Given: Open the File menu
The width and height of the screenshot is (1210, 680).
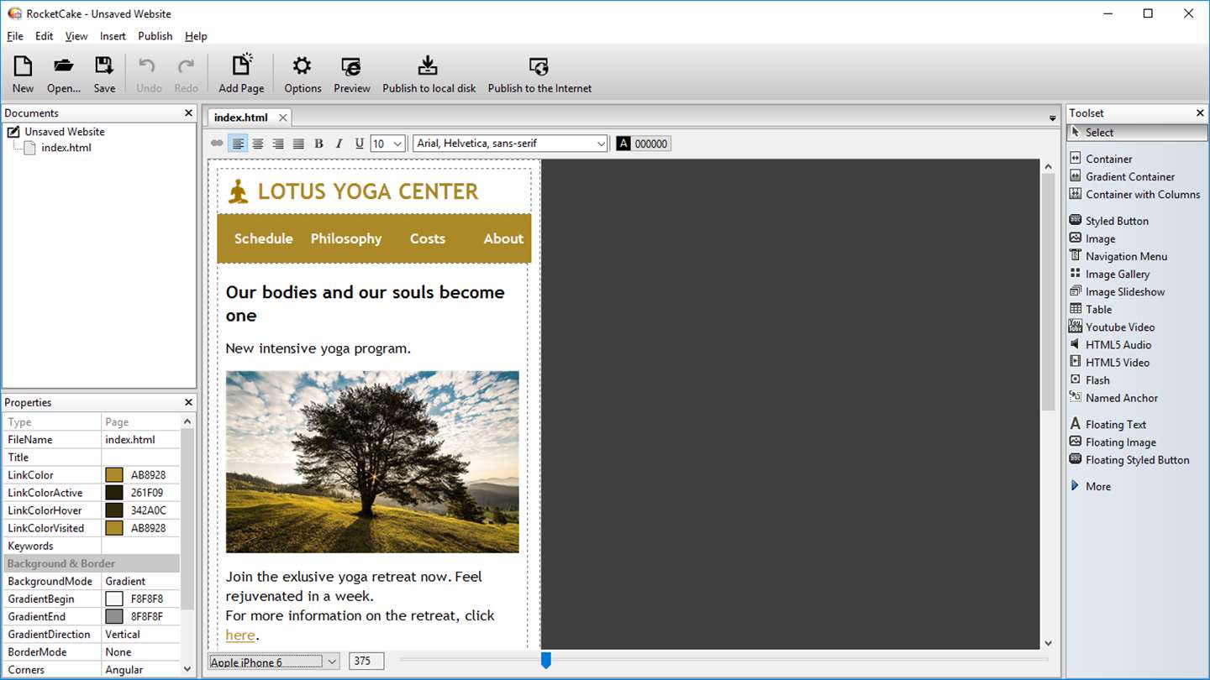Looking at the screenshot, I should click(15, 36).
